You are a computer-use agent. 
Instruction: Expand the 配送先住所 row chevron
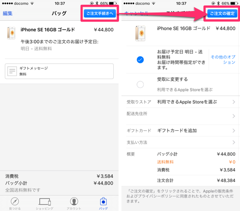(234, 116)
